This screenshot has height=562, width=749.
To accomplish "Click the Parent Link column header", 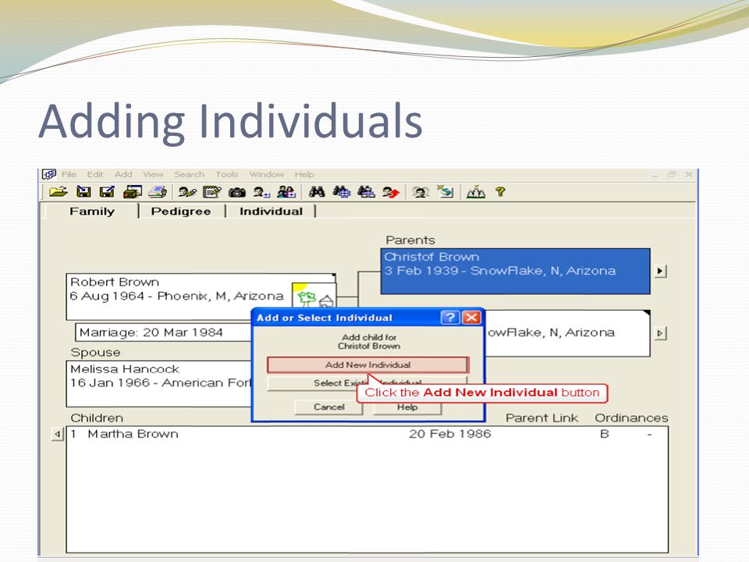I will click(541, 418).
